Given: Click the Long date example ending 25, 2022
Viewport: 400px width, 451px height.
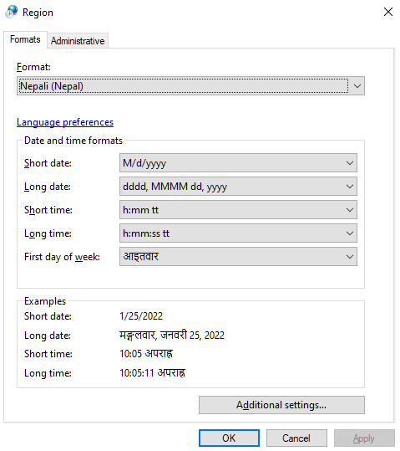Looking at the screenshot, I should pos(172,335).
